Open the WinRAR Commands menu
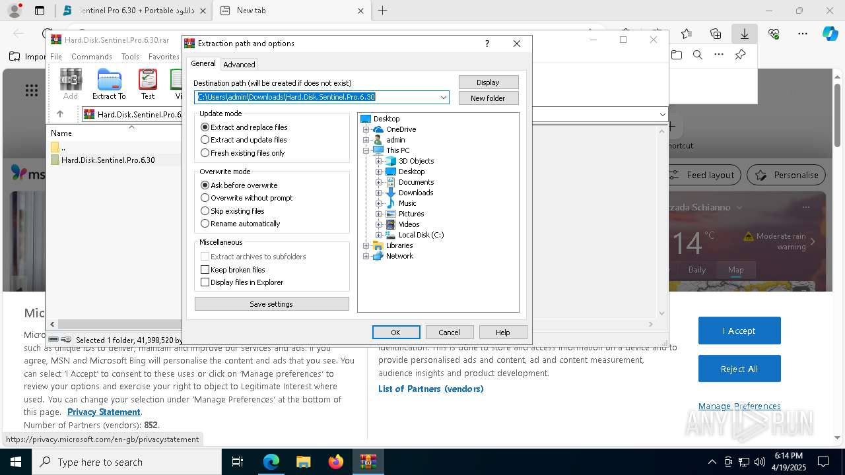The width and height of the screenshot is (845, 475). pyautogui.click(x=92, y=57)
